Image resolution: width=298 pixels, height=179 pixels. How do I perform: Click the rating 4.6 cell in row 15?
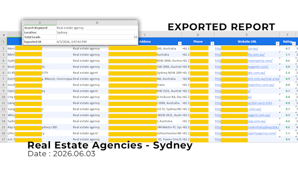[287, 127]
